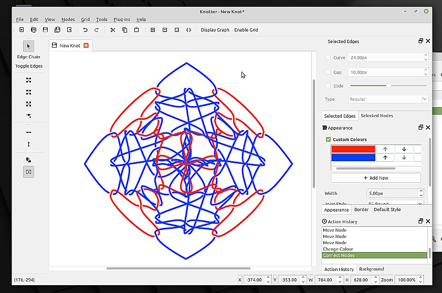This screenshot has width=442, height=293.
Task: Enable the Gap checkbox
Action: tap(328, 72)
